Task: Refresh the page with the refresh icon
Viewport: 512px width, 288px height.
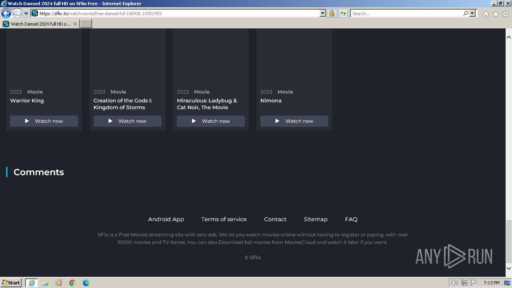Action: pos(343,13)
